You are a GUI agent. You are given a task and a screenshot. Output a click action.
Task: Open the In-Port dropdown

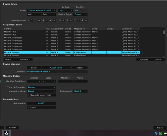point(65,10)
